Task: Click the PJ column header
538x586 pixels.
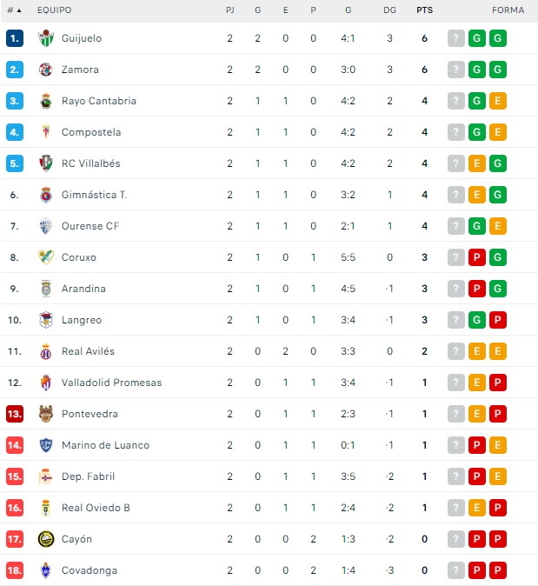Action: pyautogui.click(x=229, y=10)
